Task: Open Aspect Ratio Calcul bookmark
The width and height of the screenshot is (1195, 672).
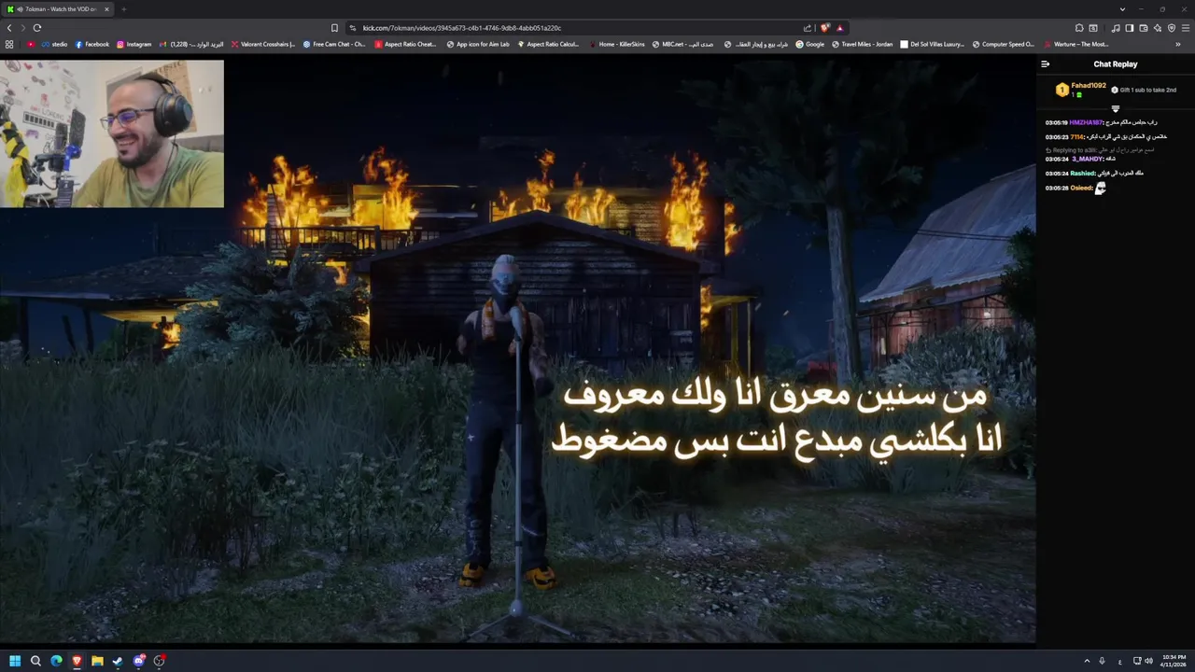Action: pos(548,44)
